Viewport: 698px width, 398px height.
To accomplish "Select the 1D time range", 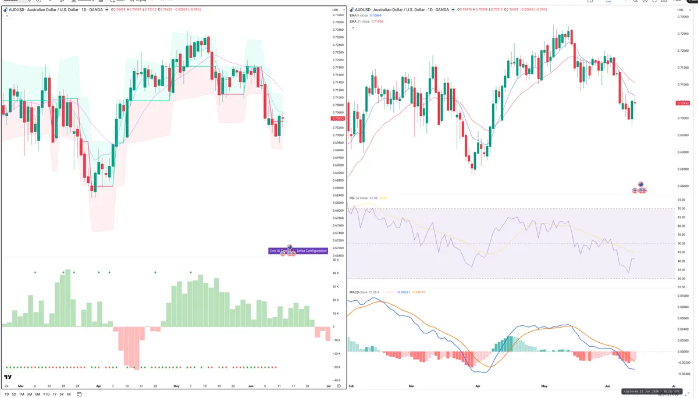I will pyautogui.click(x=7, y=394).
